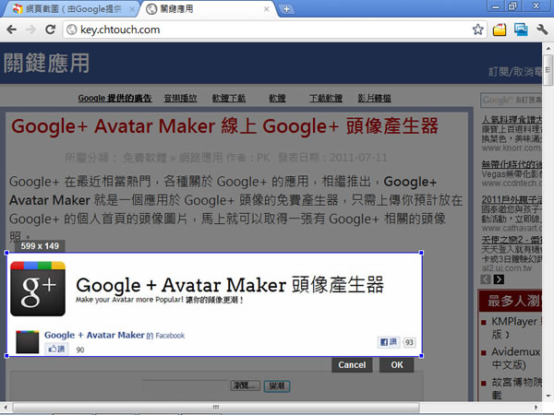554x415 pixels.
Task: Open the 軟體下載 ad link
Action: coord(229,98)
